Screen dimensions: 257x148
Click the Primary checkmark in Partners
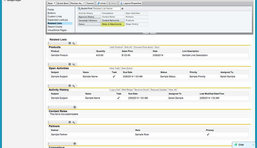coord(208,135)
